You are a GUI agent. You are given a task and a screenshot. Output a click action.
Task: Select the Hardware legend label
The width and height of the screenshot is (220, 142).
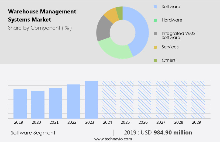click(x=172, y=20)
